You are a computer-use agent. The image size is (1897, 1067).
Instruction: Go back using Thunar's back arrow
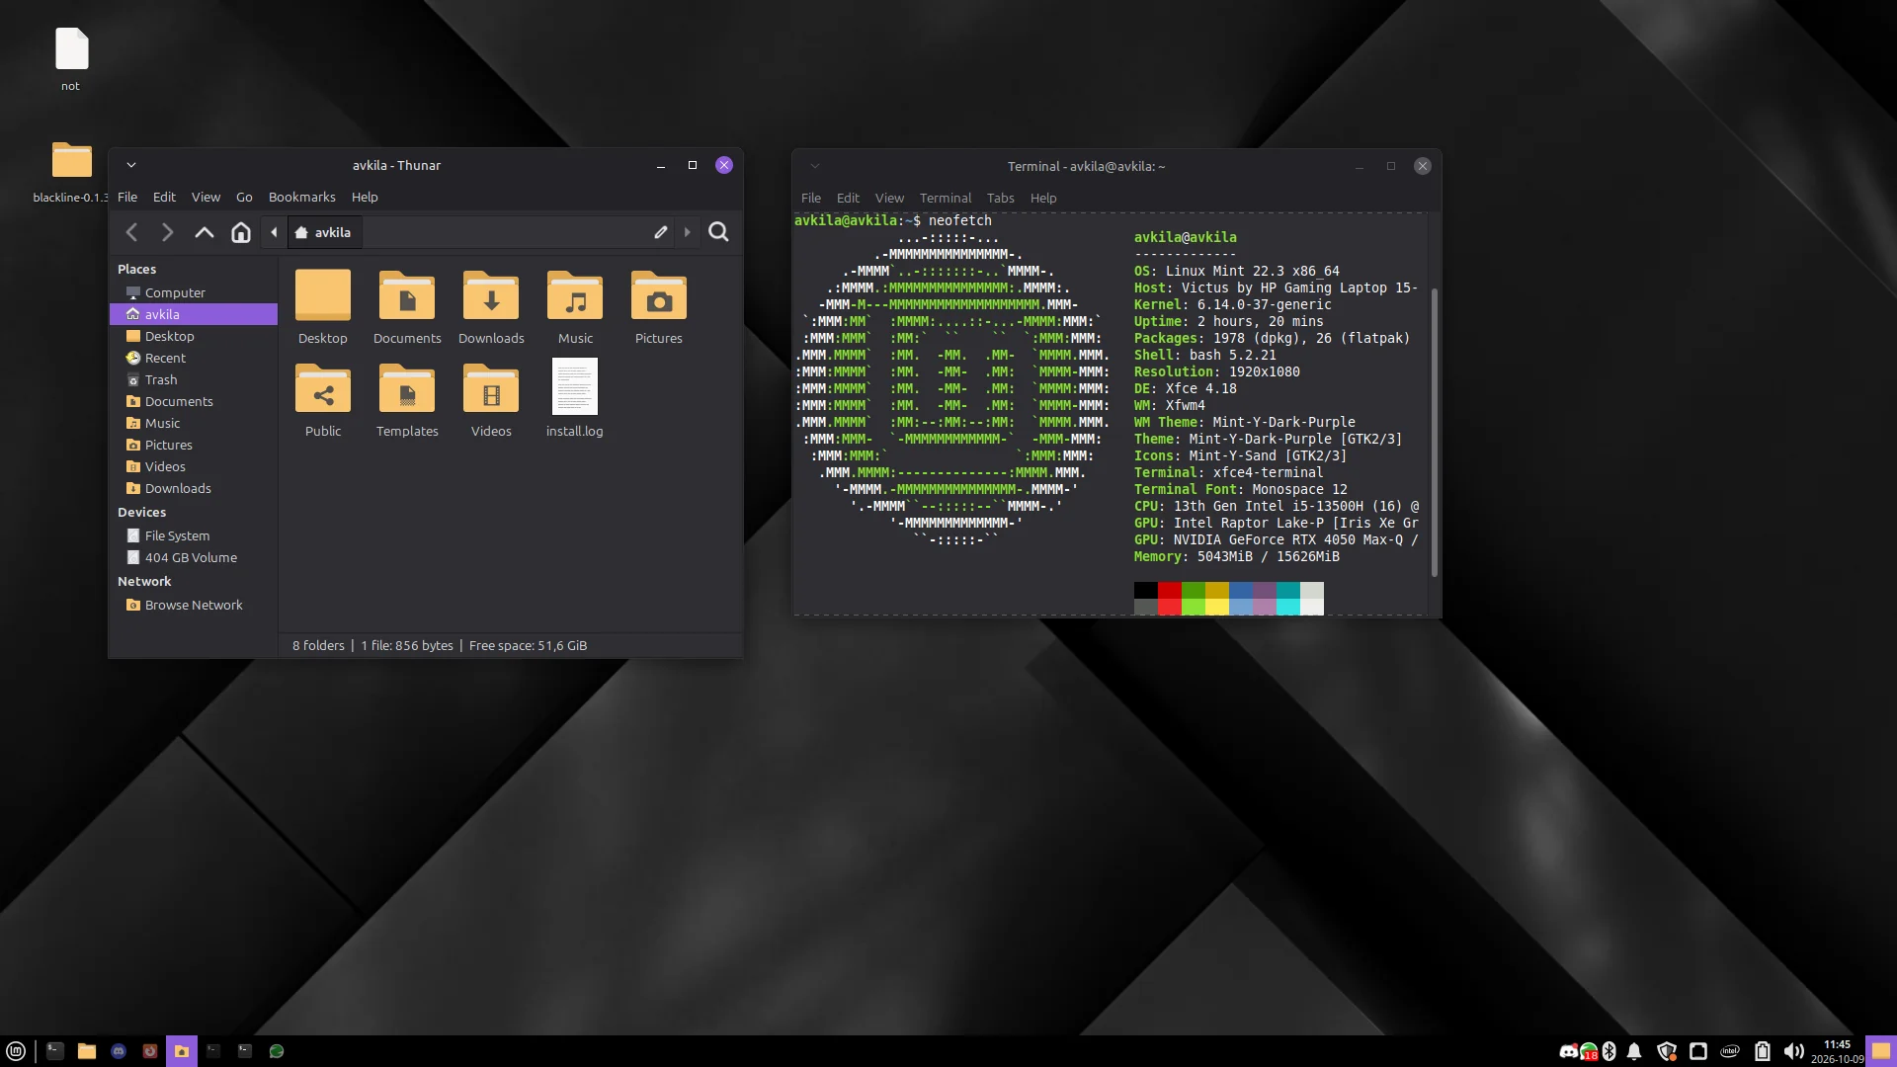[x=131, y=232]
